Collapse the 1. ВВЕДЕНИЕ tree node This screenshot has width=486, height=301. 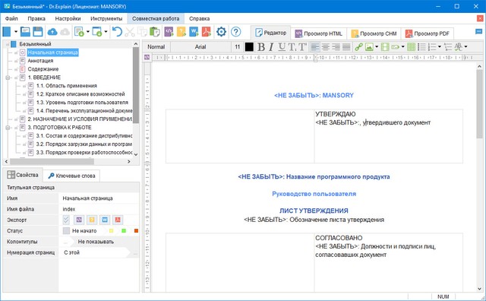[x=8, y=78]
